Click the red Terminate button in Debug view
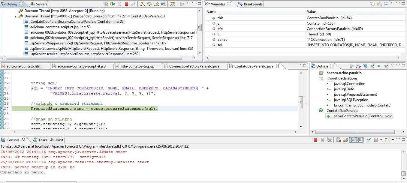 (x=126, y=4)
